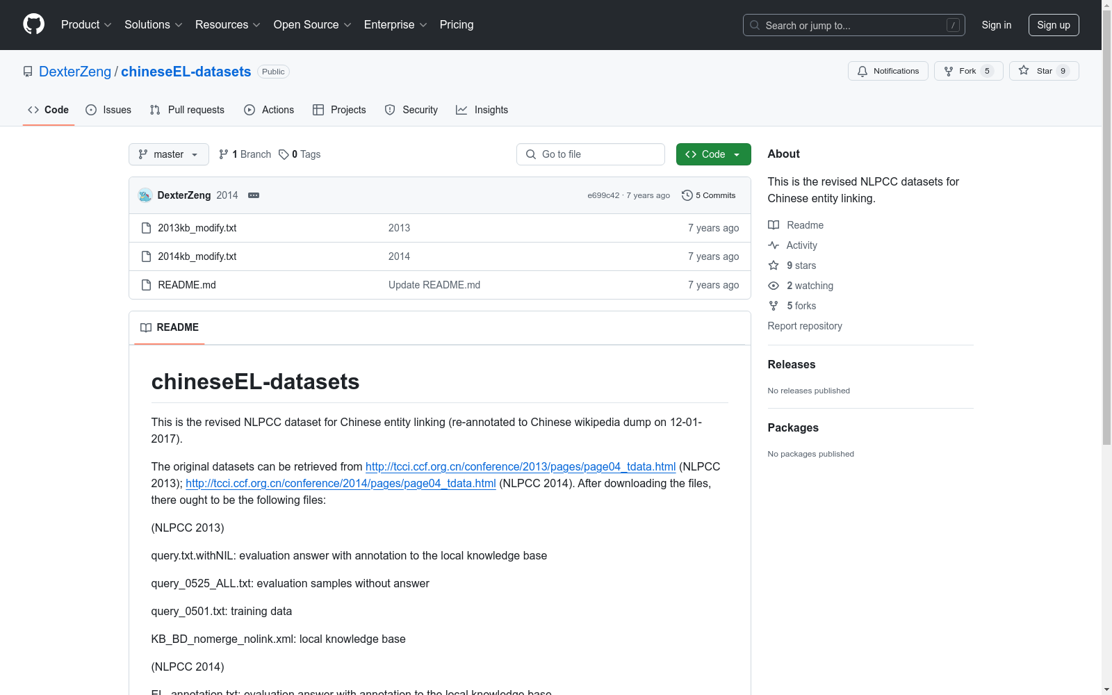Click the history clock icon beside 5 Commits

click(687, 195)
